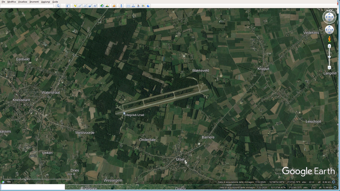This screenshot has height=191, width=340.
Task: Click the Wessegem map label
Action: pyautogui.click(x=113, y=180)
